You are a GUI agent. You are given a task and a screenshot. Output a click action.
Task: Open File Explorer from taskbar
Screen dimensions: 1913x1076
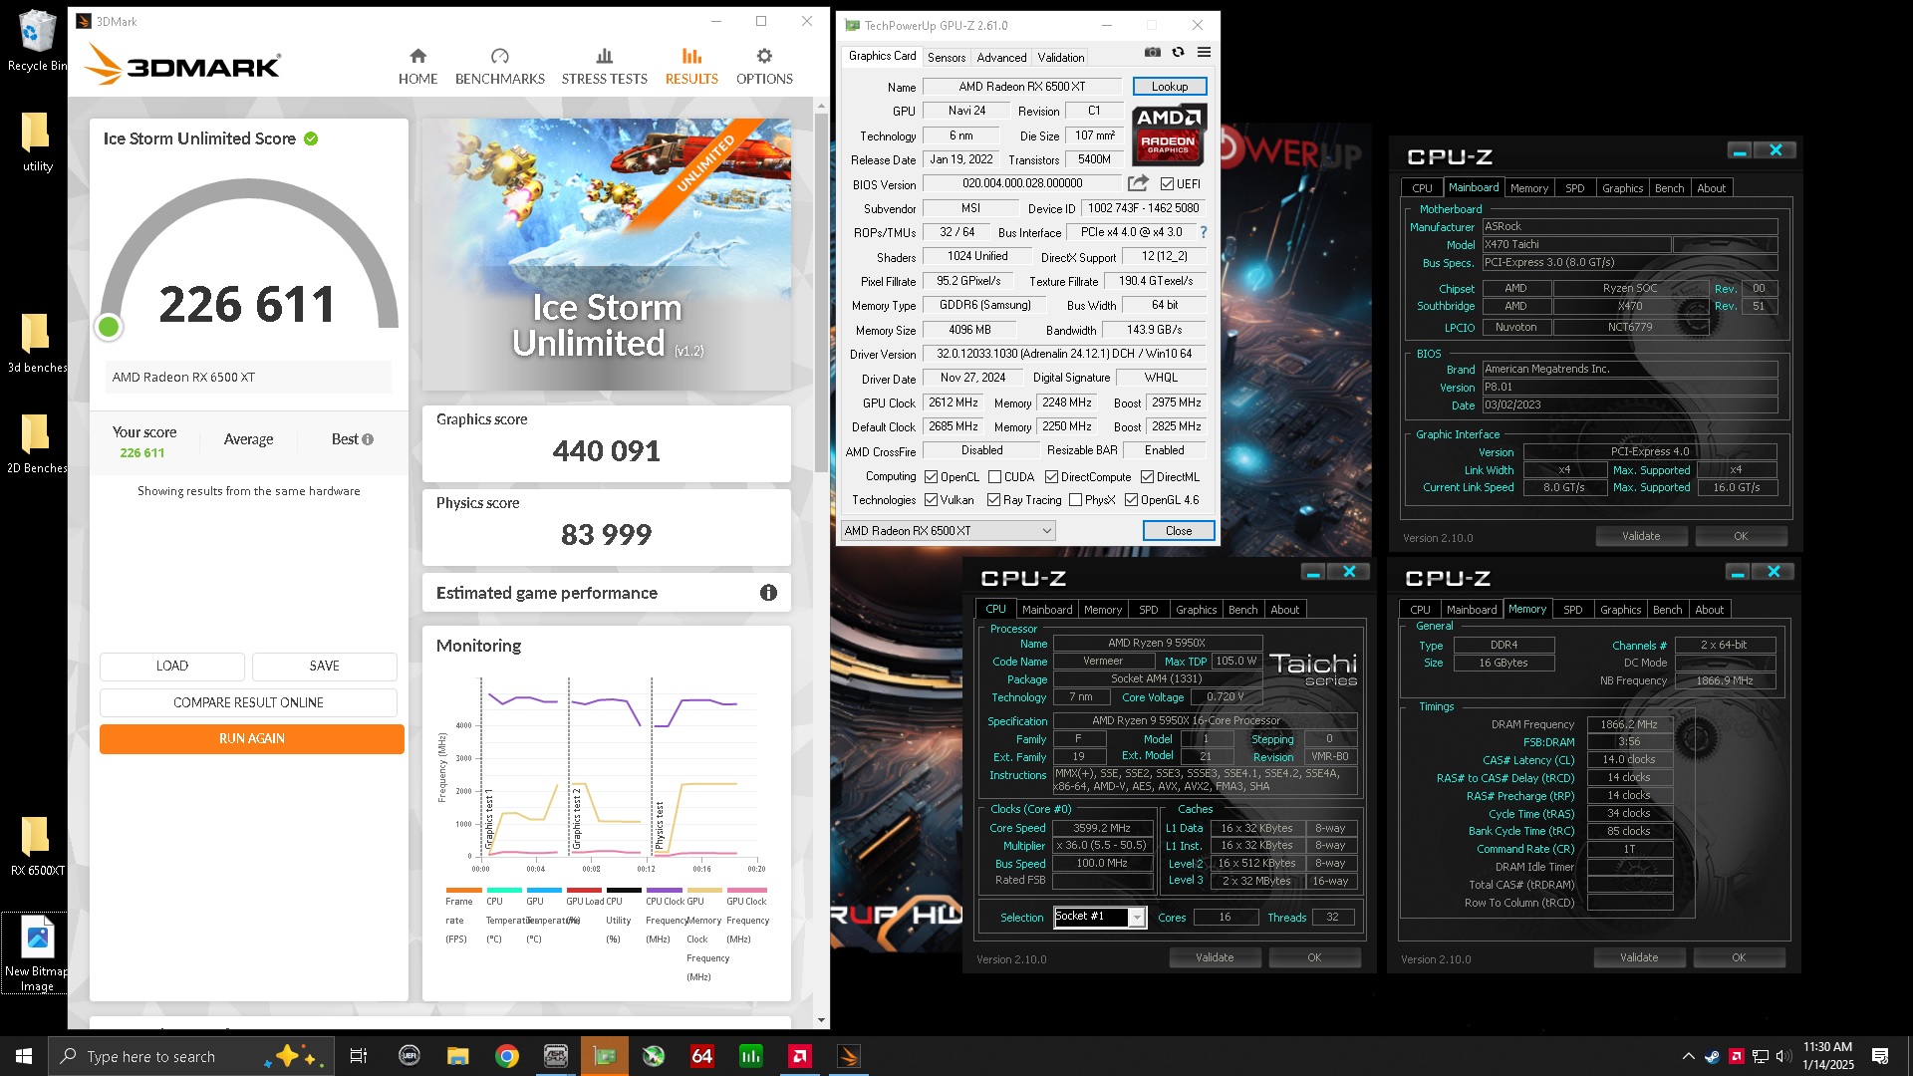(x=458, y=1056)
